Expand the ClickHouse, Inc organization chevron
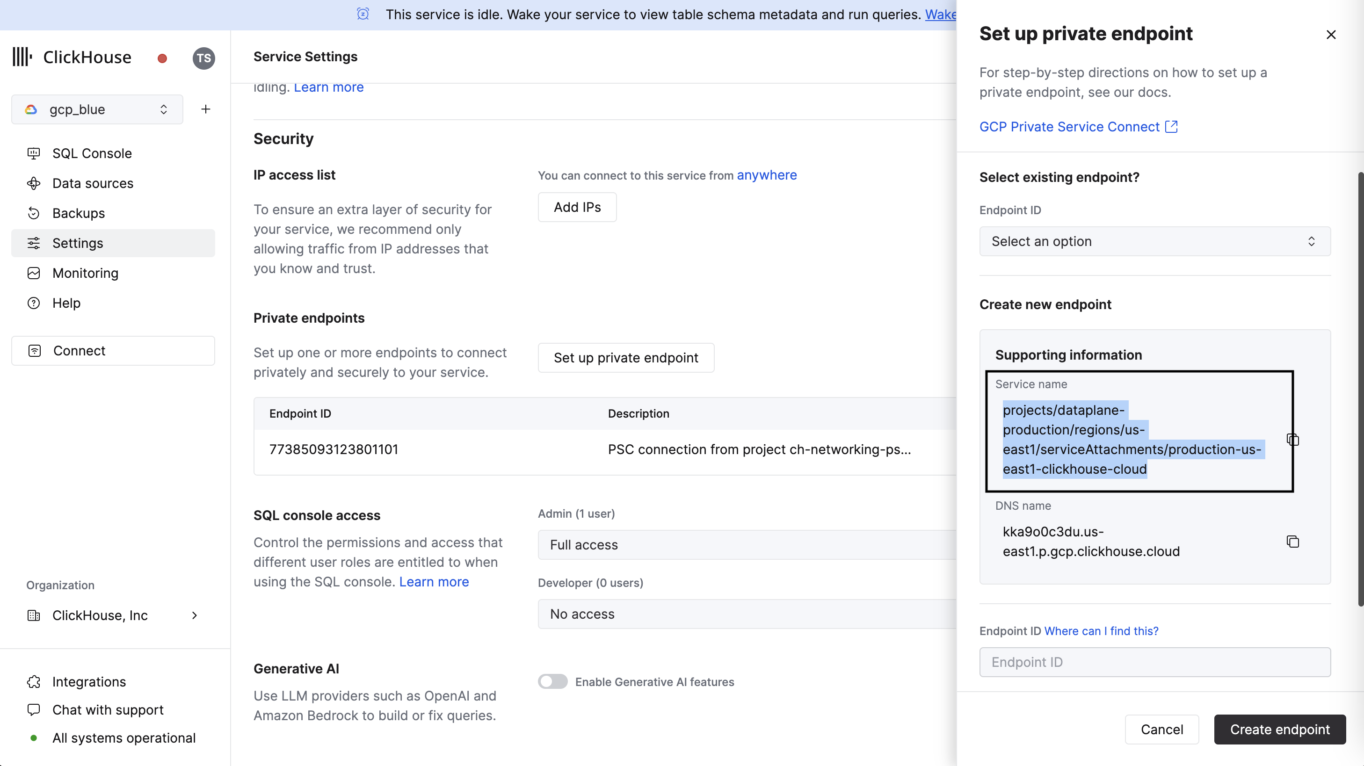The image size is (1364, 766). pyautogui.click(x=194, y=615)
